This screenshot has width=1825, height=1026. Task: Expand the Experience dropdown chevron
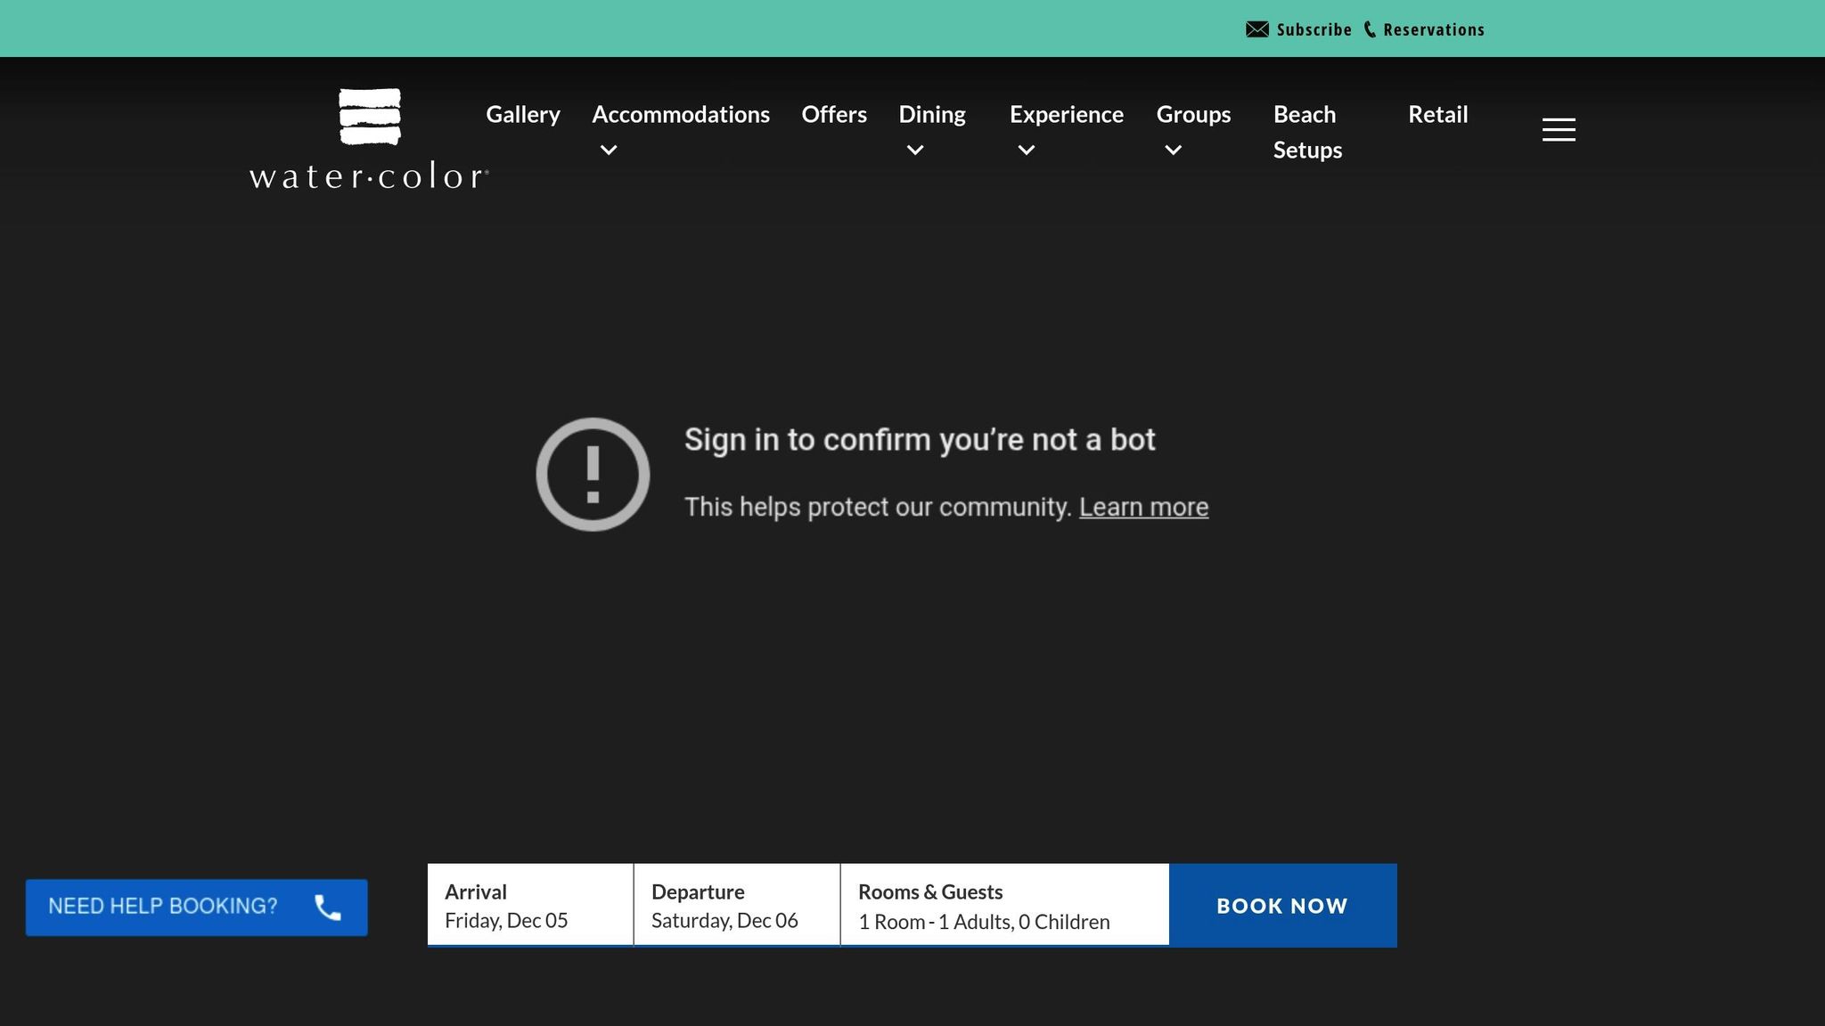1027,151
